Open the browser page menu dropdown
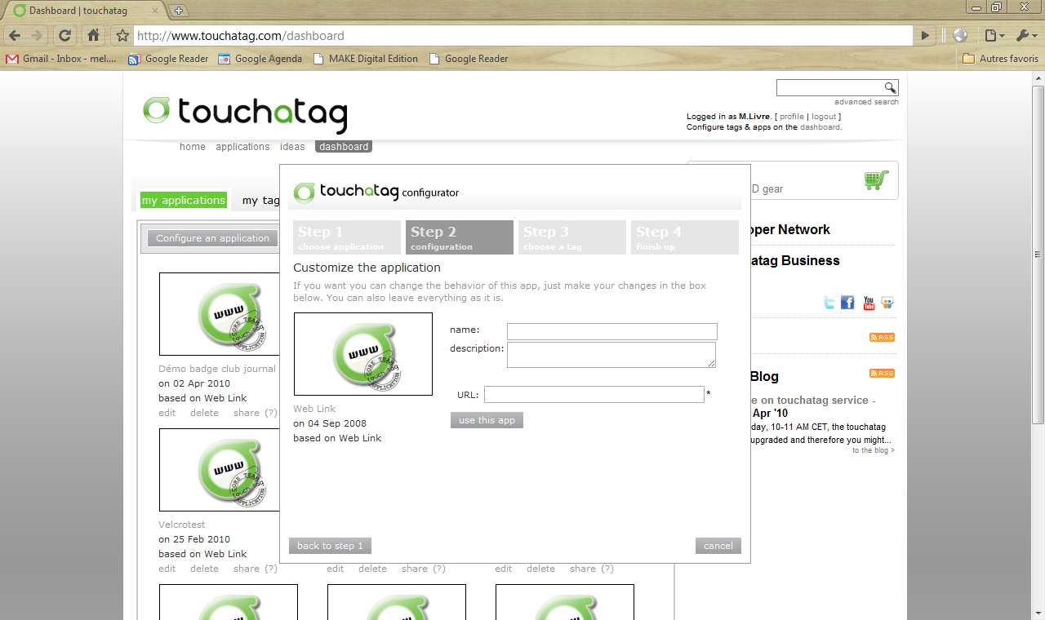This screenshot has height=620, width=1045. click(x=994, y=36)
